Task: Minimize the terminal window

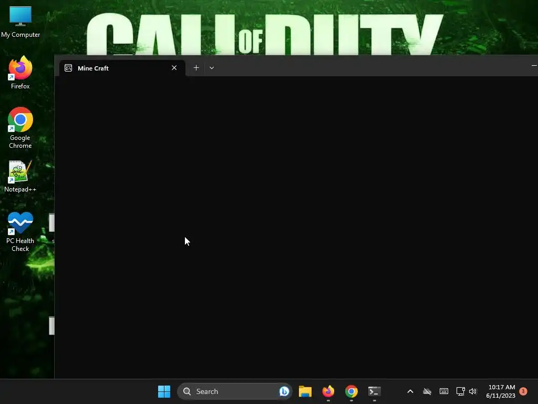Action: click(534, 65)
